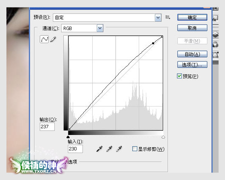Click the layer styles fx icon
Viewport: 225px width, 180px height.
215,19
